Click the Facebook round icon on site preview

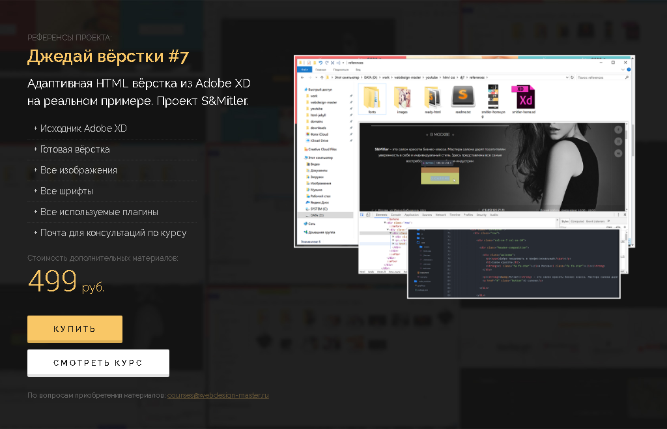click(618, 129)
